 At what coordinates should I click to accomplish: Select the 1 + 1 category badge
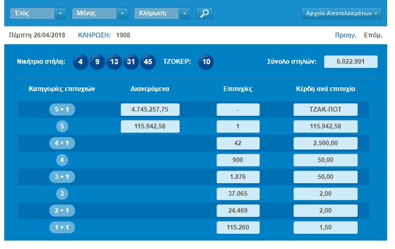click(62, 227)
